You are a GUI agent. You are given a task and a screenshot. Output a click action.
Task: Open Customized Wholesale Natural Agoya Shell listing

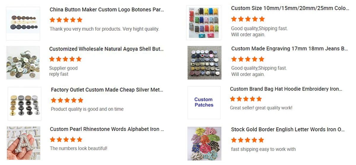pos(106,49)
